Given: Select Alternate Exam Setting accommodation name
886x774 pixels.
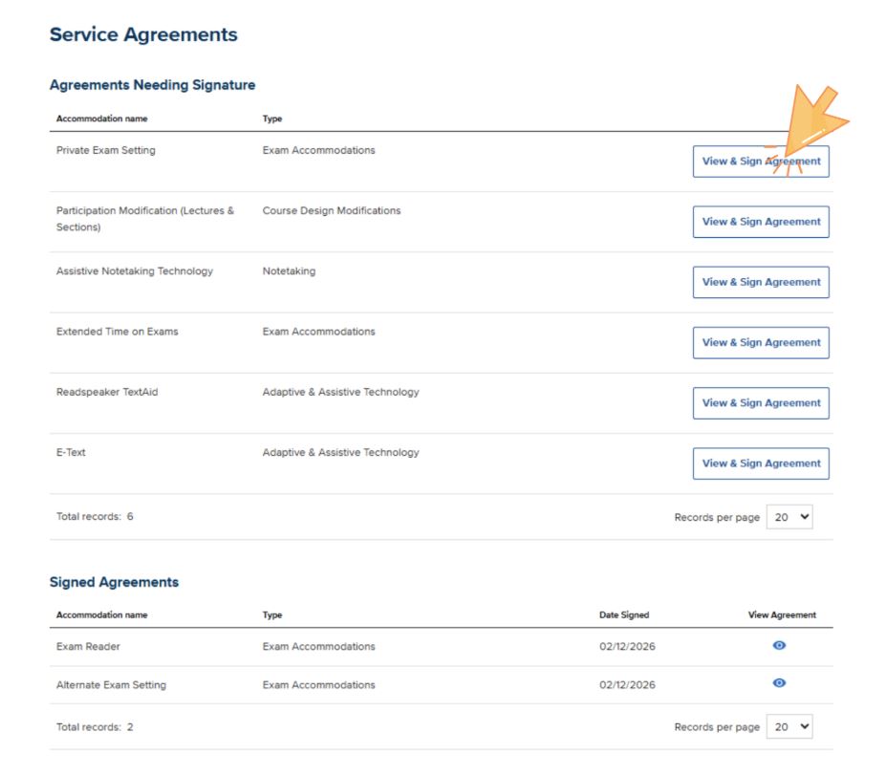Looking at the screenshot, I should pyautogui.click(x=111, y=685).
